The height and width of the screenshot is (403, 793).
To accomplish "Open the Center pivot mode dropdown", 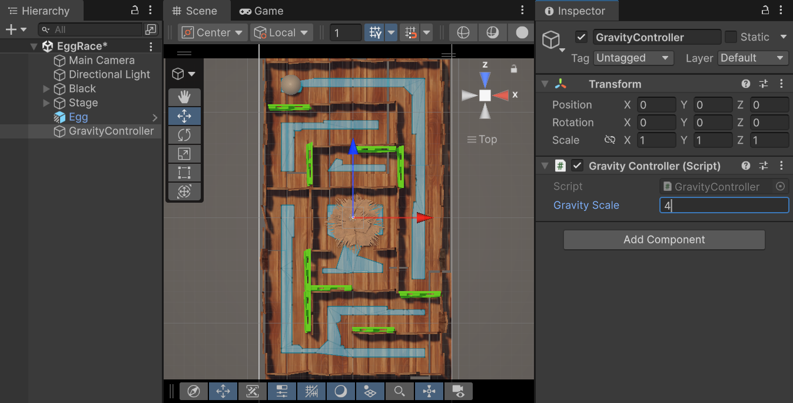I will (x=212, y=32).
